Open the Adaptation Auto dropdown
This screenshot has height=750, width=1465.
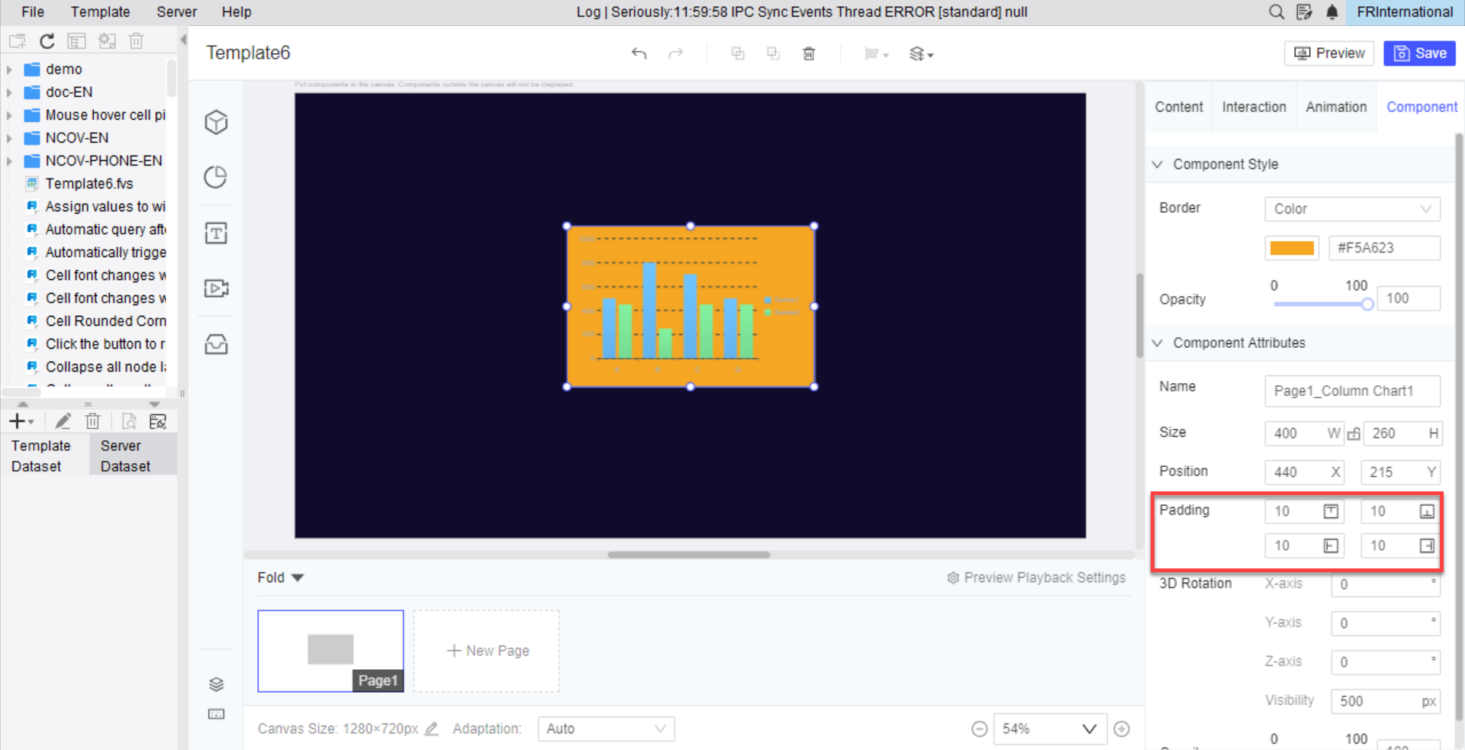tap(606, 729)
